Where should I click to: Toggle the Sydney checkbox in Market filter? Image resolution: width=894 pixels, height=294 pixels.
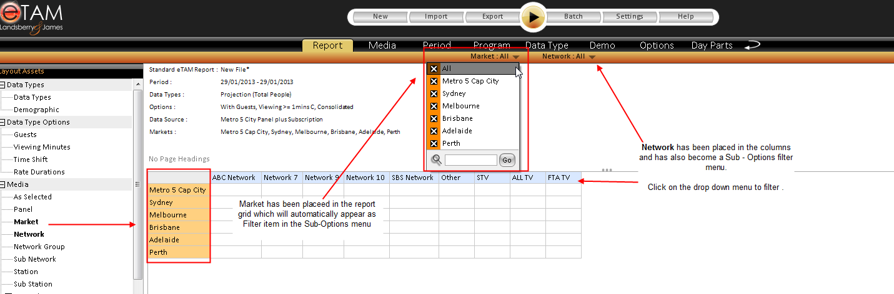434,93
